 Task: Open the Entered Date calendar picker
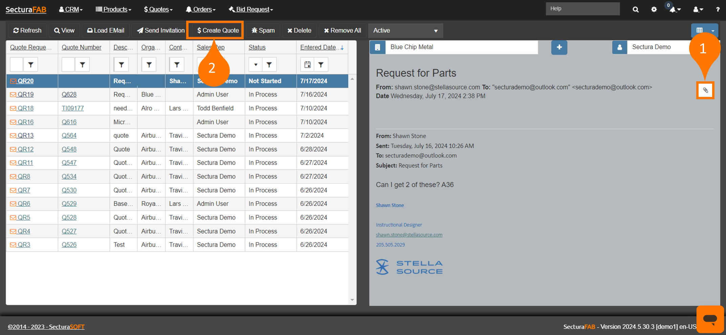tap(307, 64)
